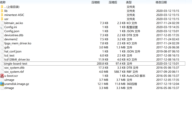Click the single-board-test file icon
192x120 pixels.
pyautogui.click(x=2, y=63)
